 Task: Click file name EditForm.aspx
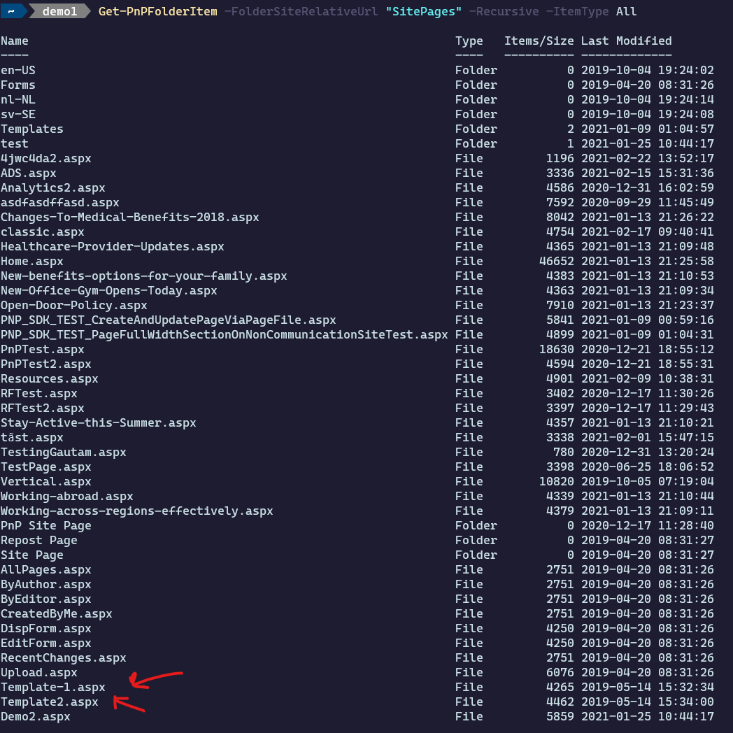point(46,643)
